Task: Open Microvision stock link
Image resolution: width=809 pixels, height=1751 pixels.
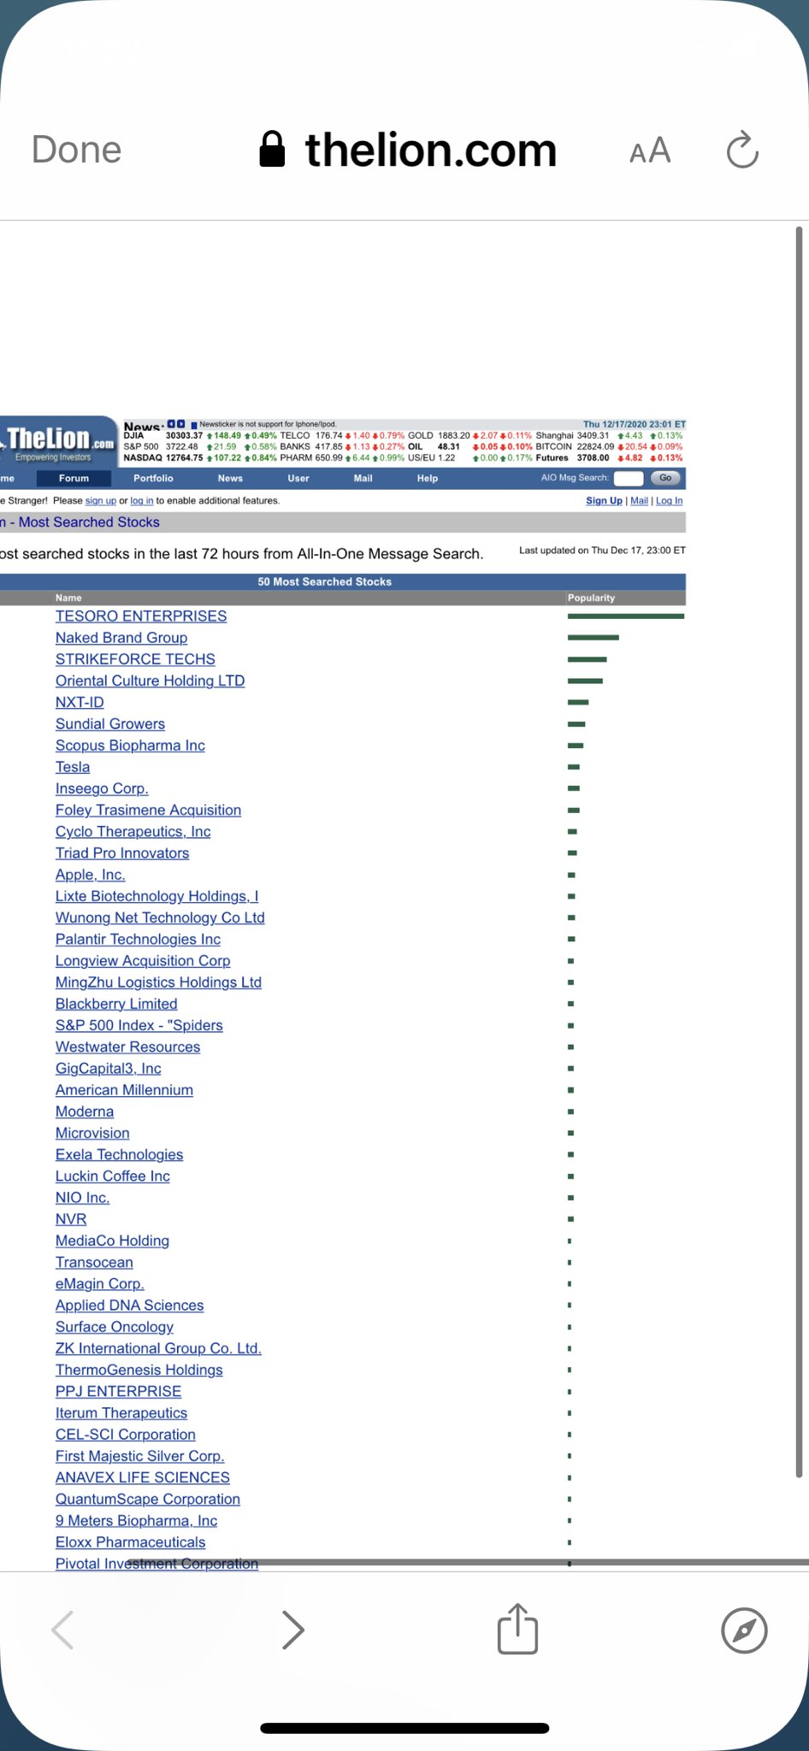Action: [92, 1133]
